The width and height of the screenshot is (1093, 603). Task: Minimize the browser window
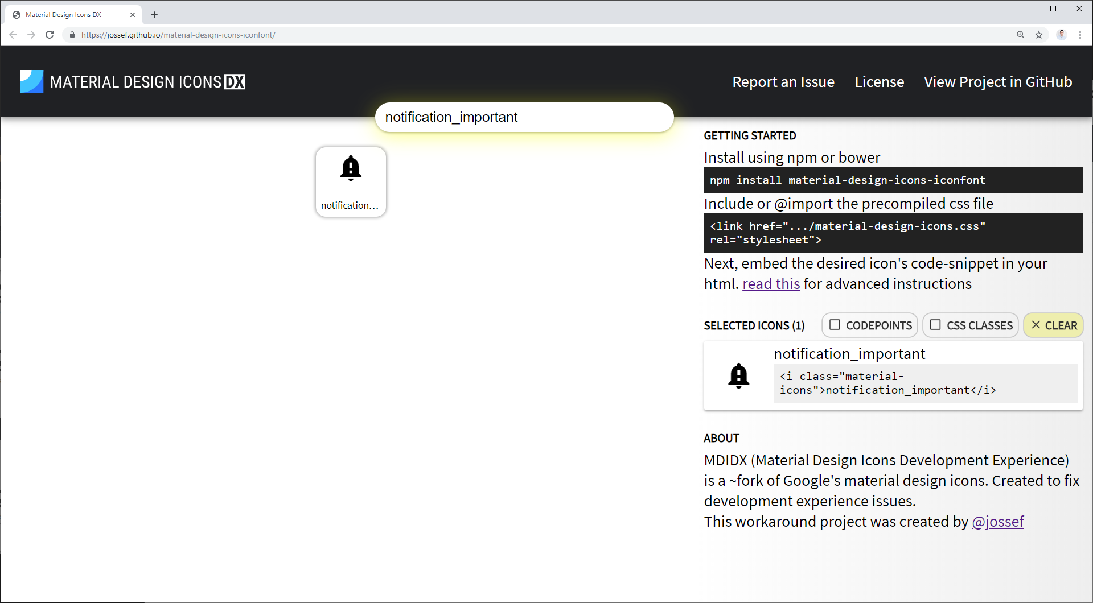click(1027, 9)
